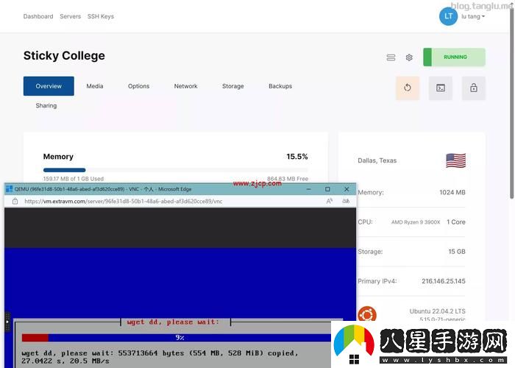The width and height of the screenshot is (515, 368).
Task: Click the LT user avatar
Action: pos(448,16)
